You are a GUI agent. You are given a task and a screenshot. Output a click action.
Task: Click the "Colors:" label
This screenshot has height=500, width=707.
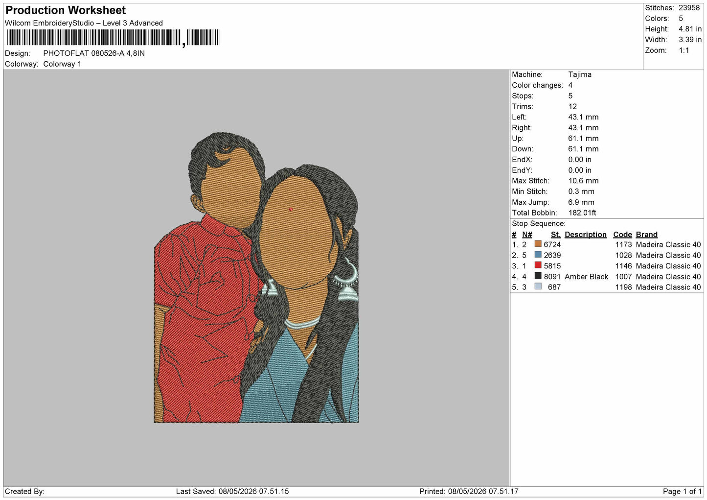click(657, 19)
